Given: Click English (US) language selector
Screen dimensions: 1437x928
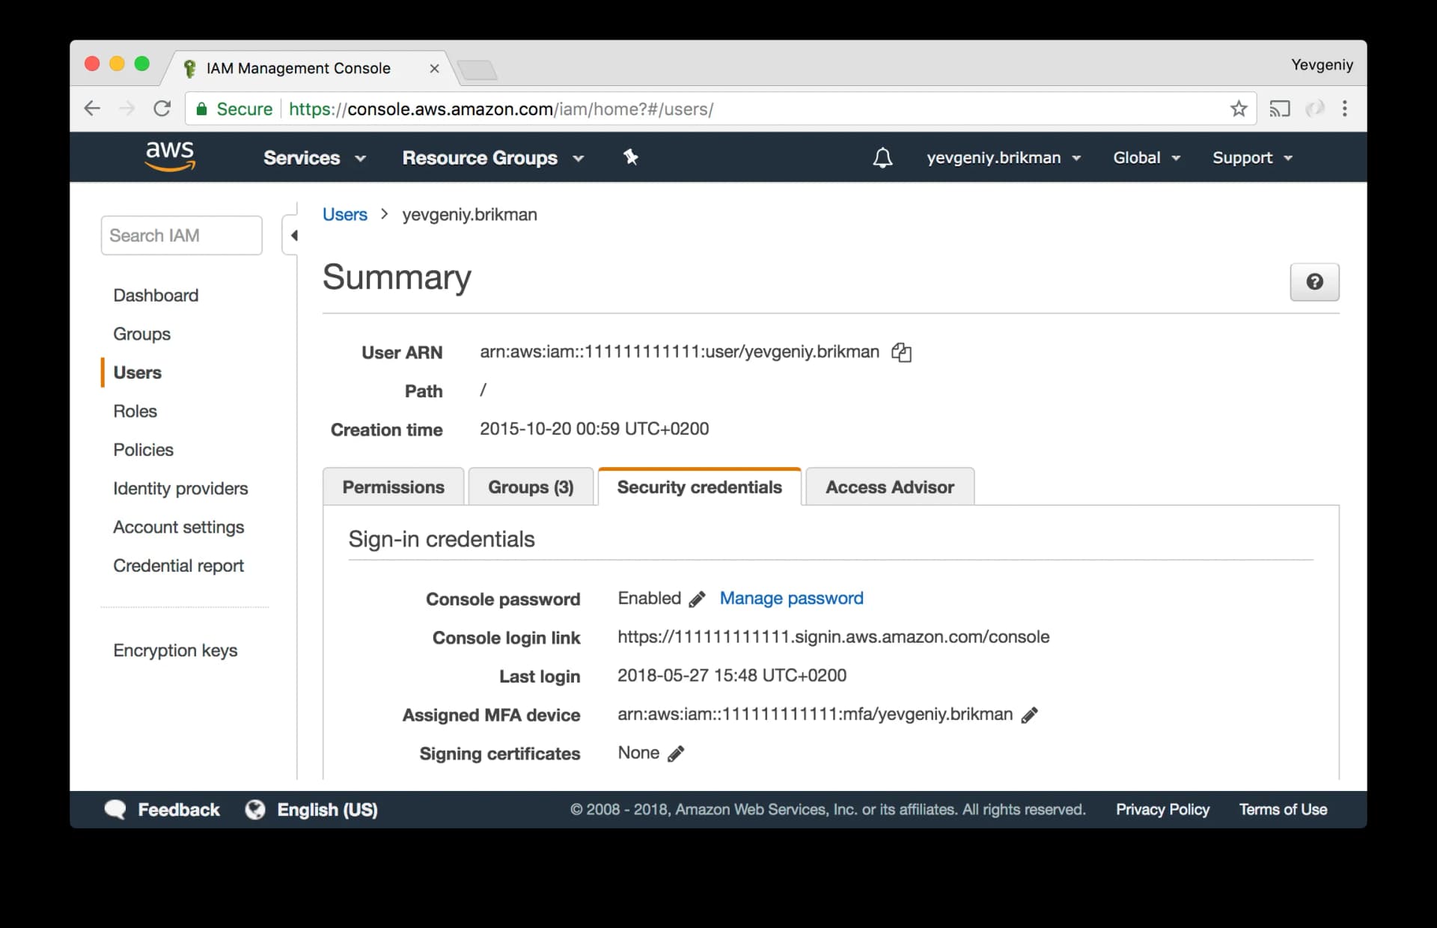Looking at the screenshot, I should pyautogui.click(x=327, y=810).
